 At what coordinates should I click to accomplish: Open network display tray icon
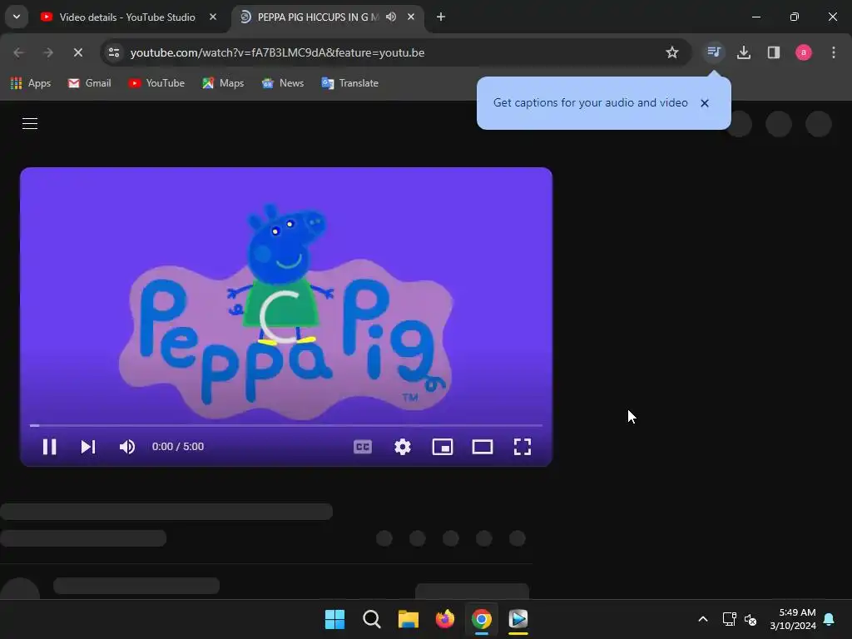pyautogui.click(x=729, y=619)
